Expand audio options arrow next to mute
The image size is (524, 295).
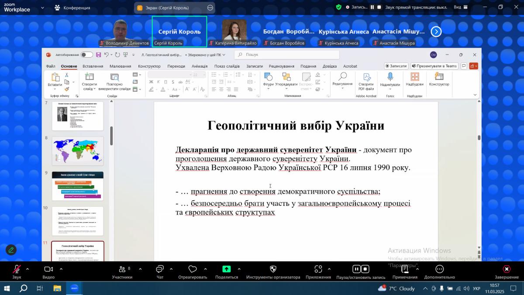[x=28, y=269]
